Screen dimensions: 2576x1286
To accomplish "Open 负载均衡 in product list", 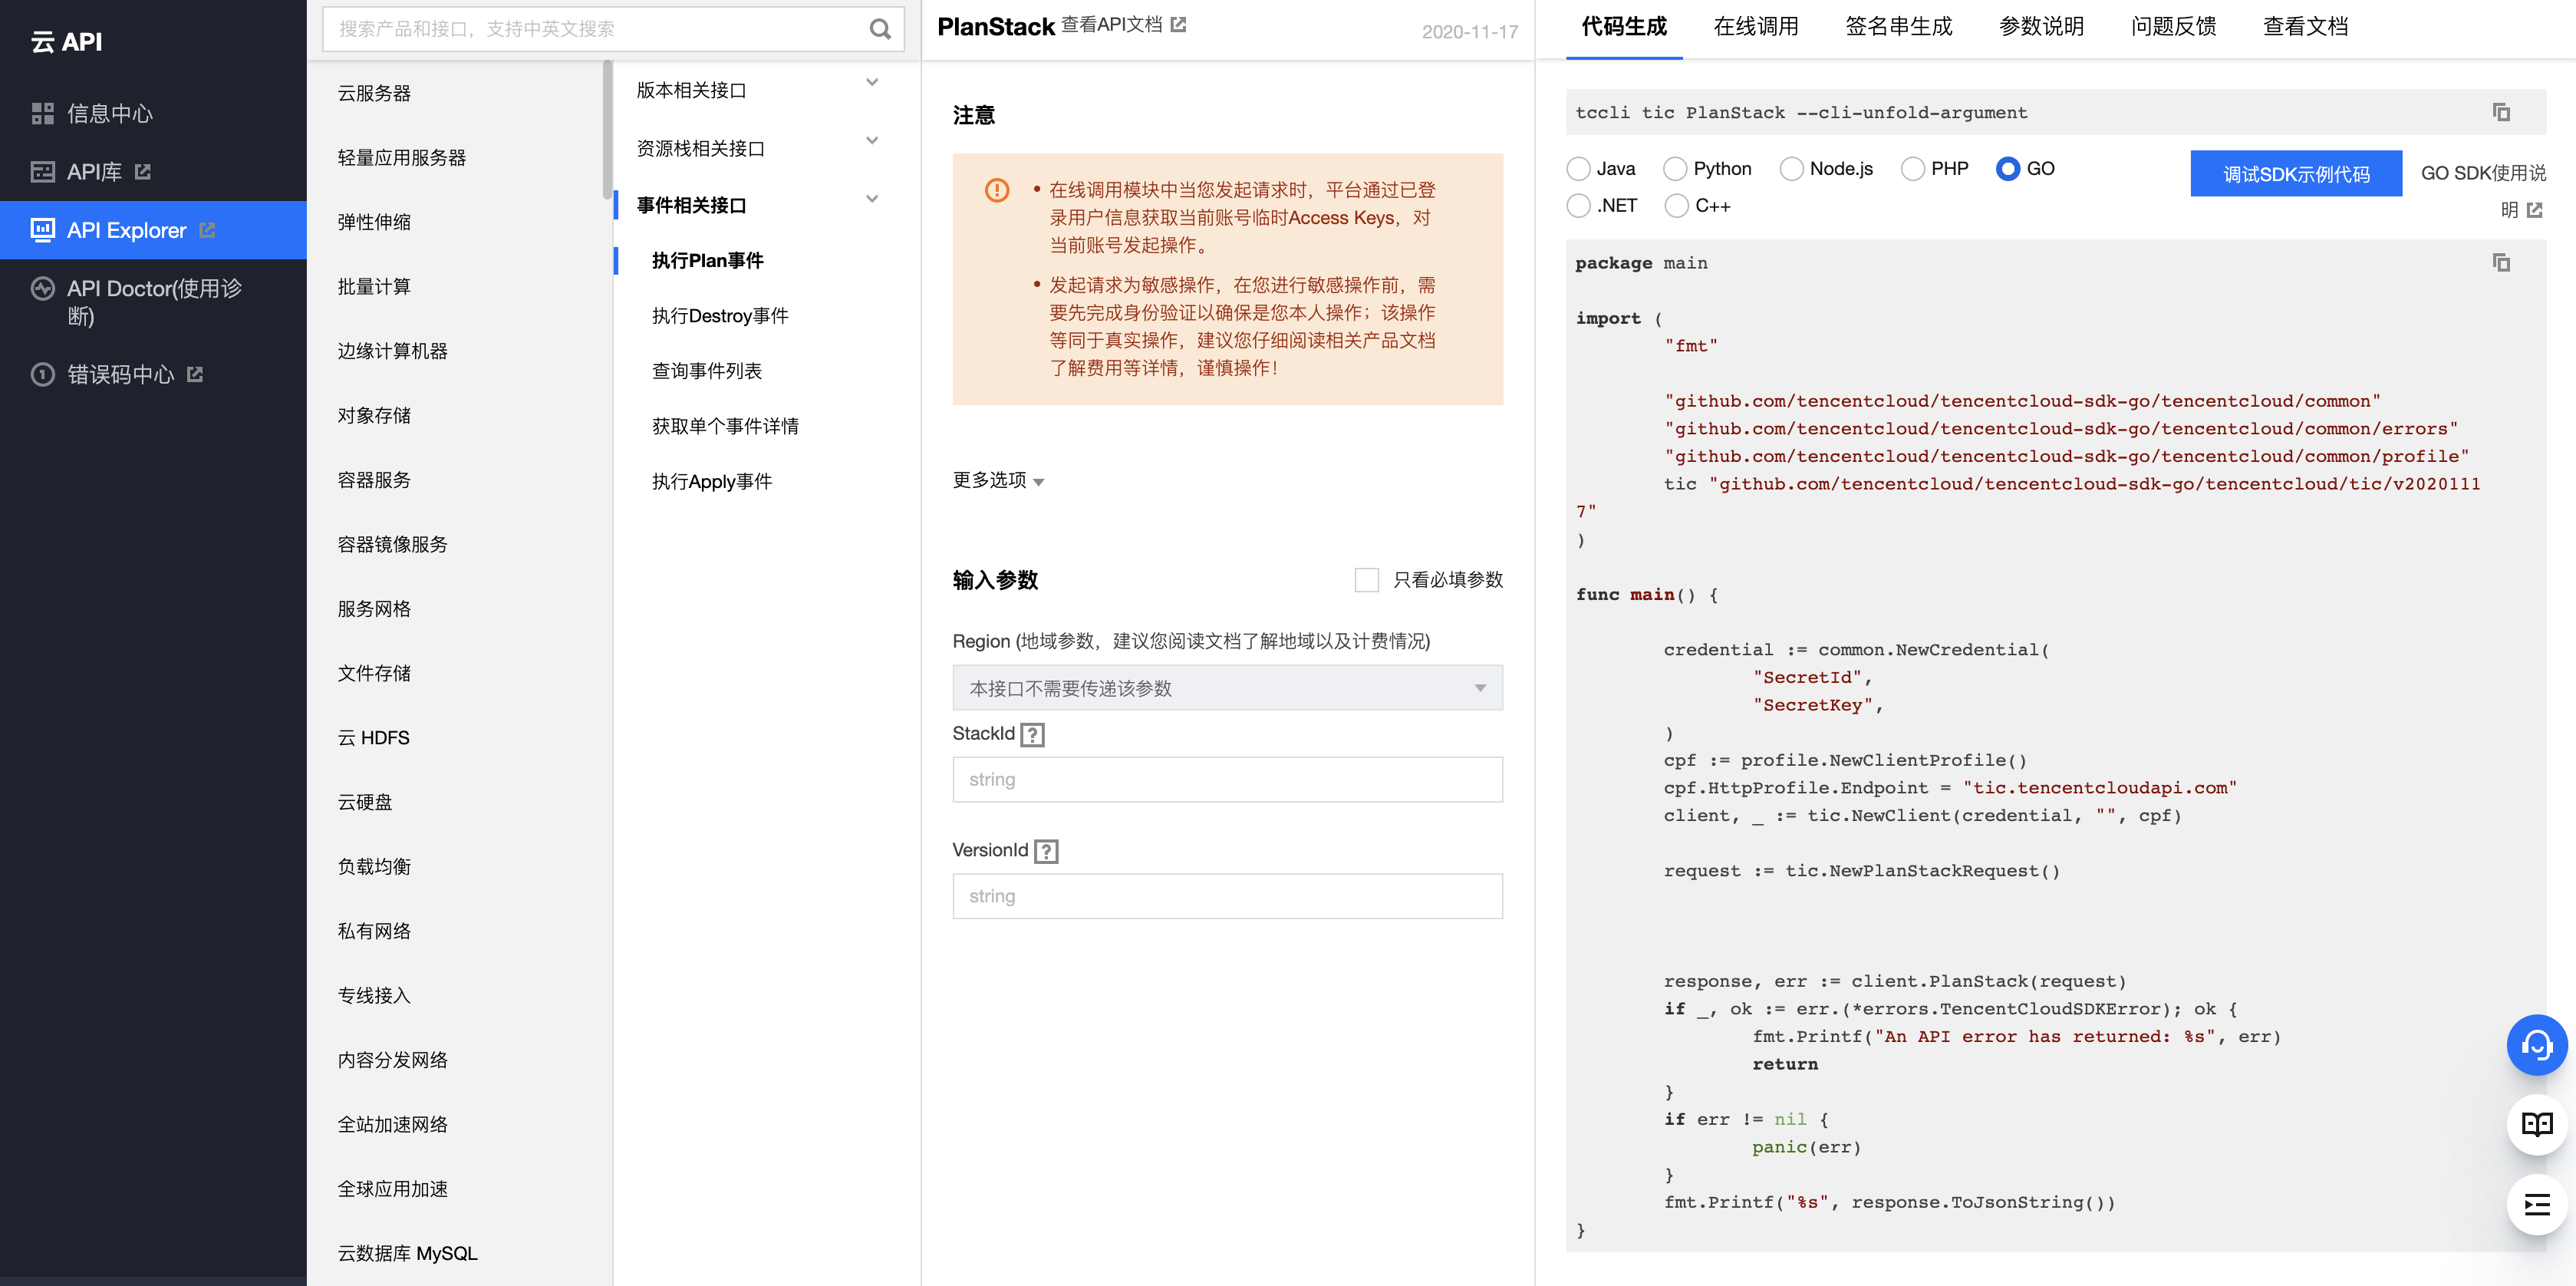I will (374, 866).
